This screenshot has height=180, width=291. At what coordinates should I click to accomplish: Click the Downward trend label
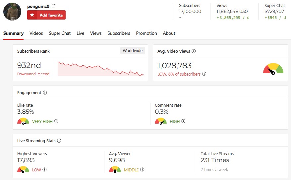pos(33,74)
